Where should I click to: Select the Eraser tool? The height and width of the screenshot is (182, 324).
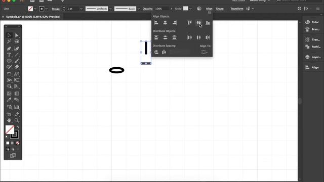coord(17,67)
